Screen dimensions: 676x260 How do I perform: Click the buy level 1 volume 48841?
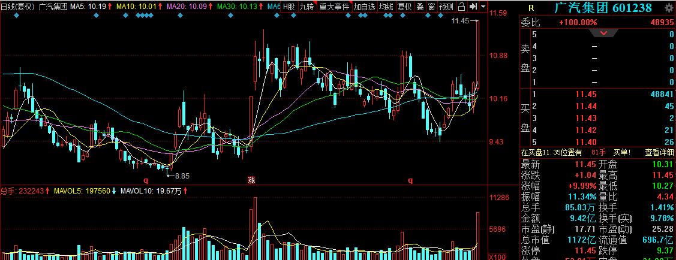(x=663, y=94)
